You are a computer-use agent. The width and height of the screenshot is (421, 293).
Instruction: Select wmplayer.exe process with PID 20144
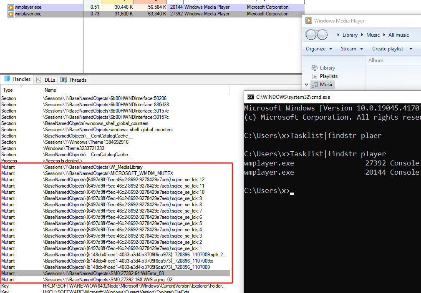point(152,7)
